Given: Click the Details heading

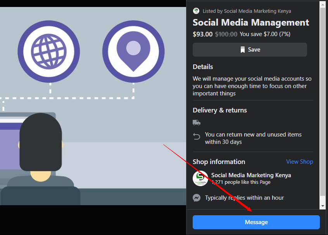Looking at the screenshot, I should 203,67.
